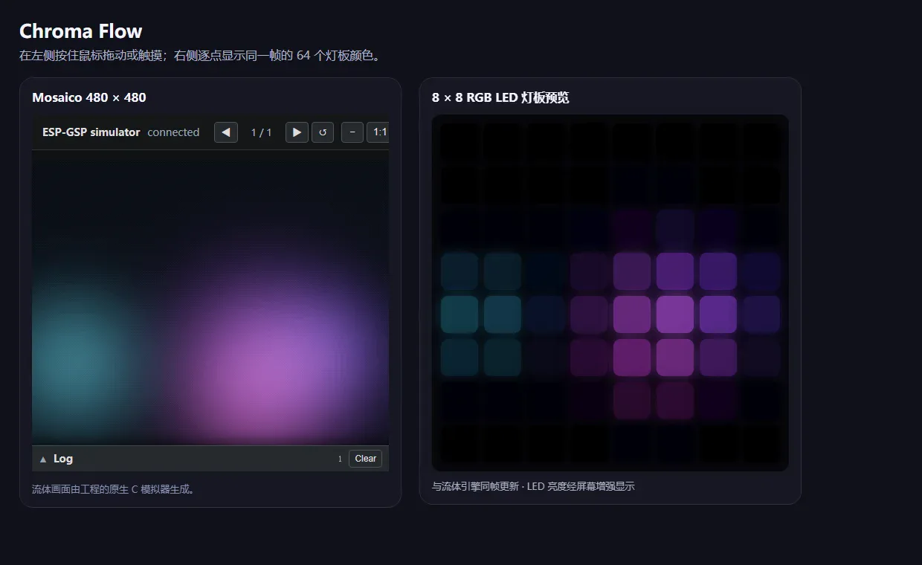Click the footer text starting "与流体引擎同帧更新"

click(533, 486)
